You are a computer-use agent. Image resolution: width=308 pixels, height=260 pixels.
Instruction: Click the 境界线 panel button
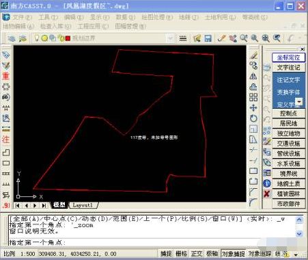[289, 174]
